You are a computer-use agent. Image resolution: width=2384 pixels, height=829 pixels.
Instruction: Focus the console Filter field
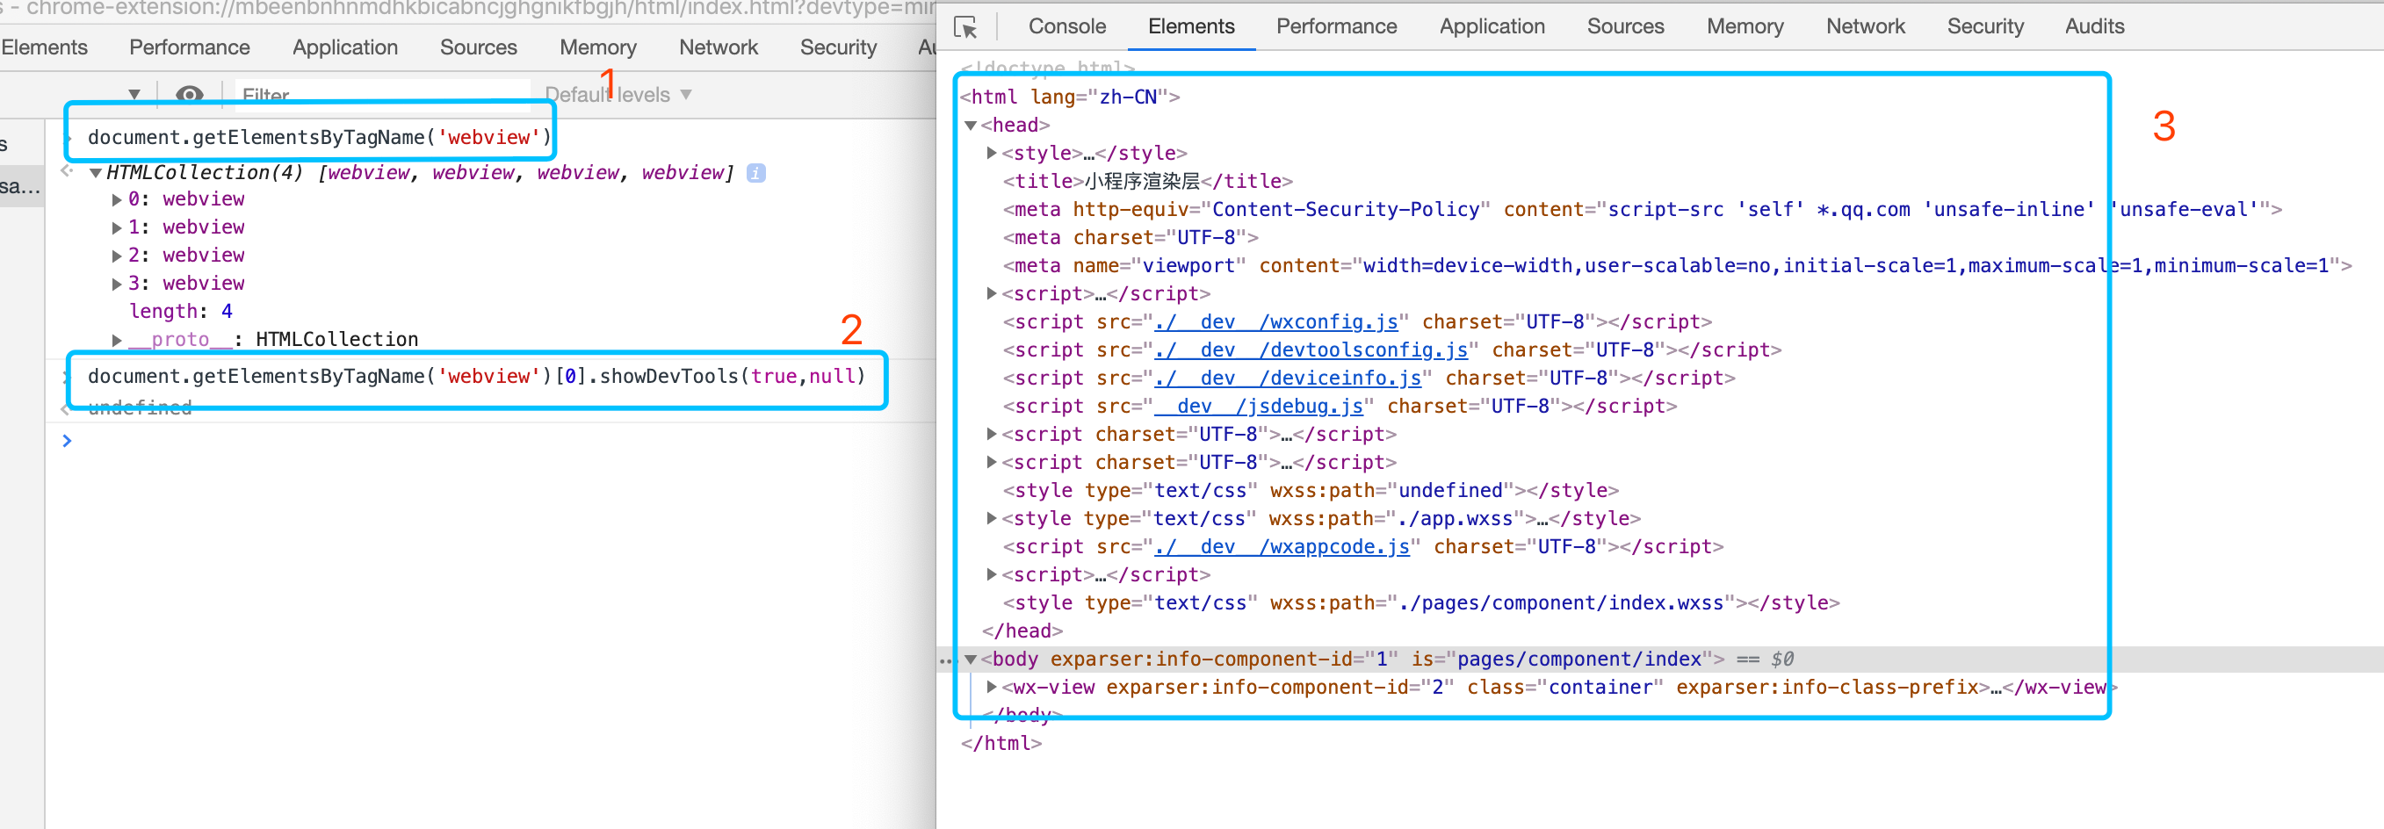click(383, 94)
